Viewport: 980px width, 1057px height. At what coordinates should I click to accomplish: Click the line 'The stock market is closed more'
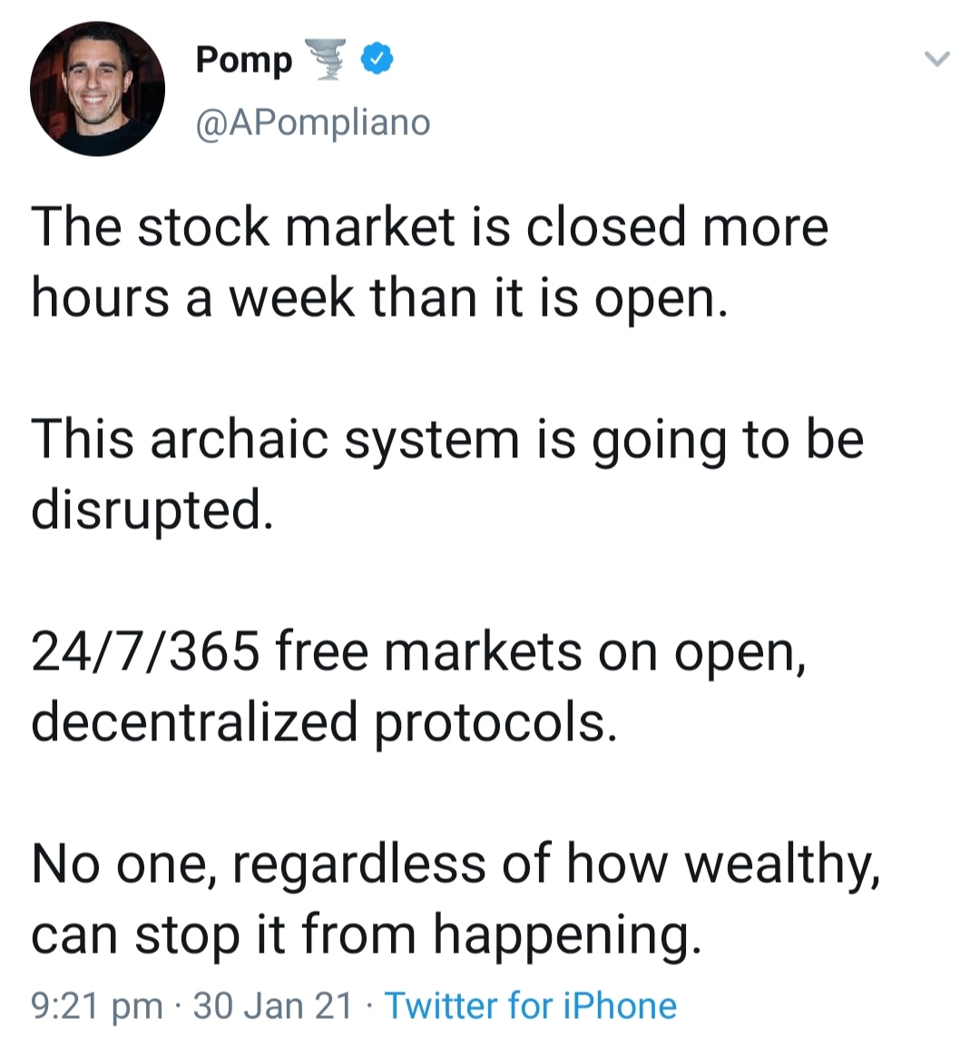pyautogui.click(x=429, y=227)
